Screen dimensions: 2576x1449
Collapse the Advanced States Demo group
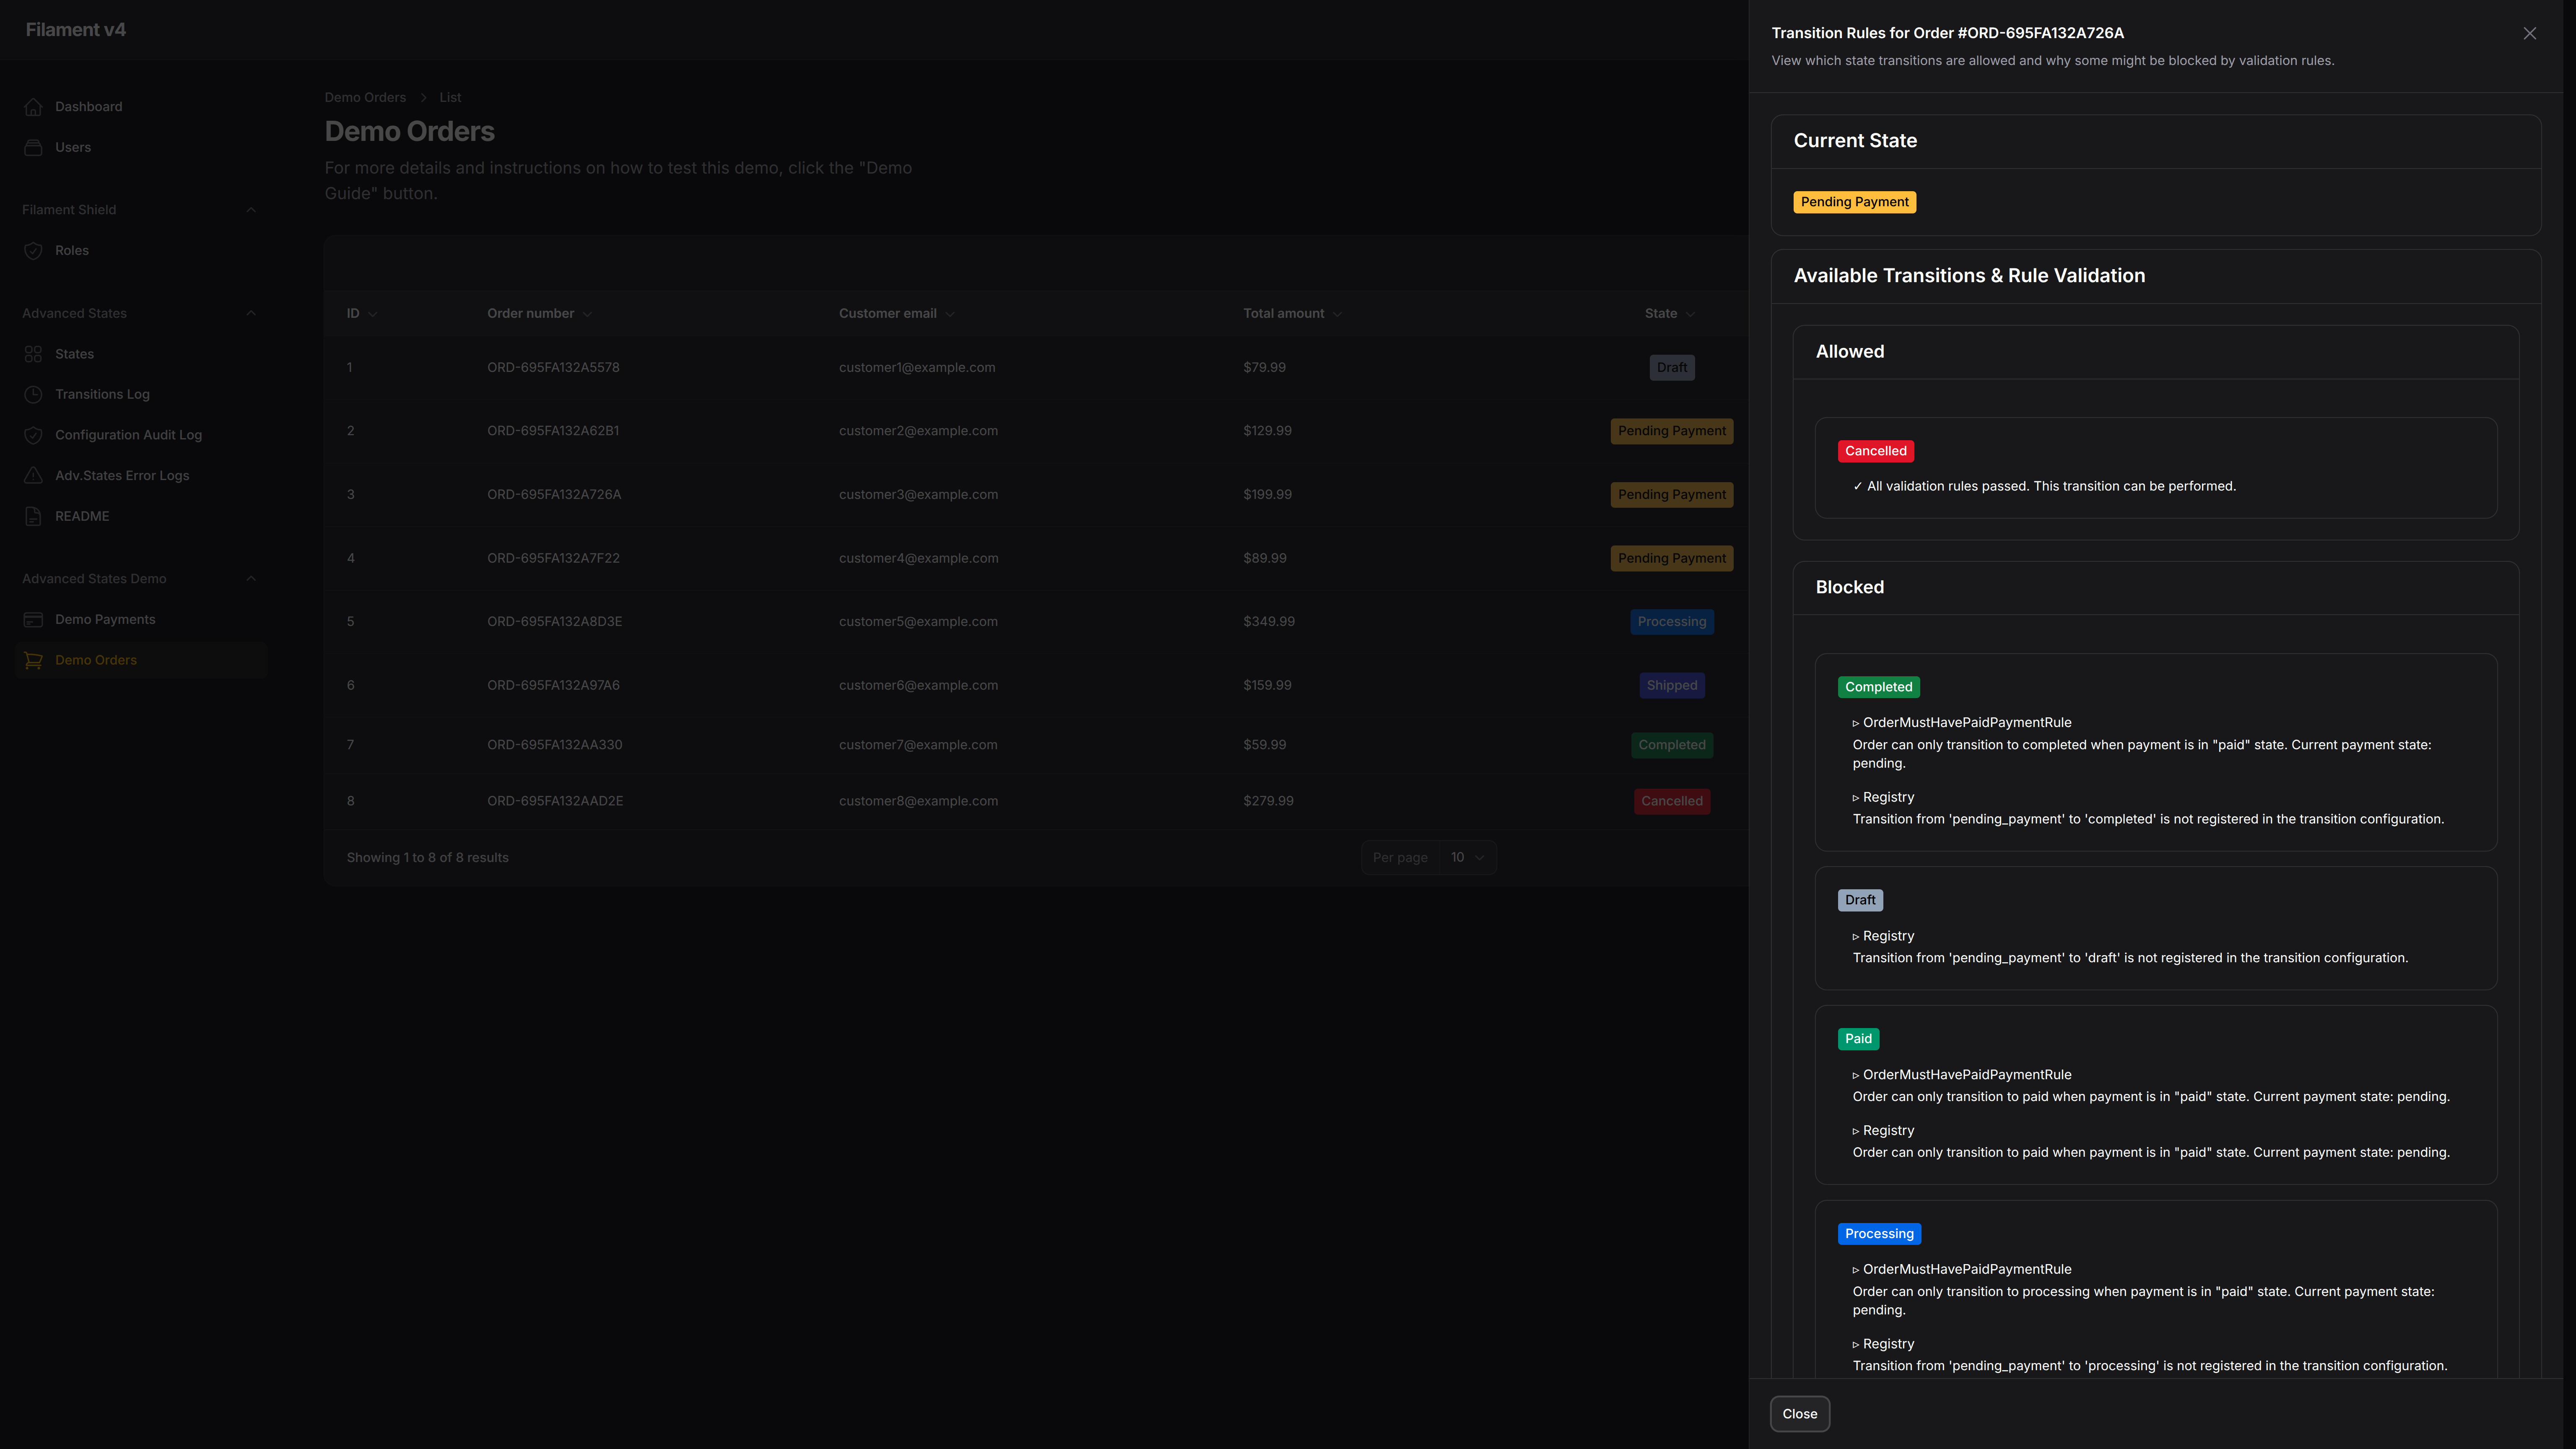click(x=251, y=578)
